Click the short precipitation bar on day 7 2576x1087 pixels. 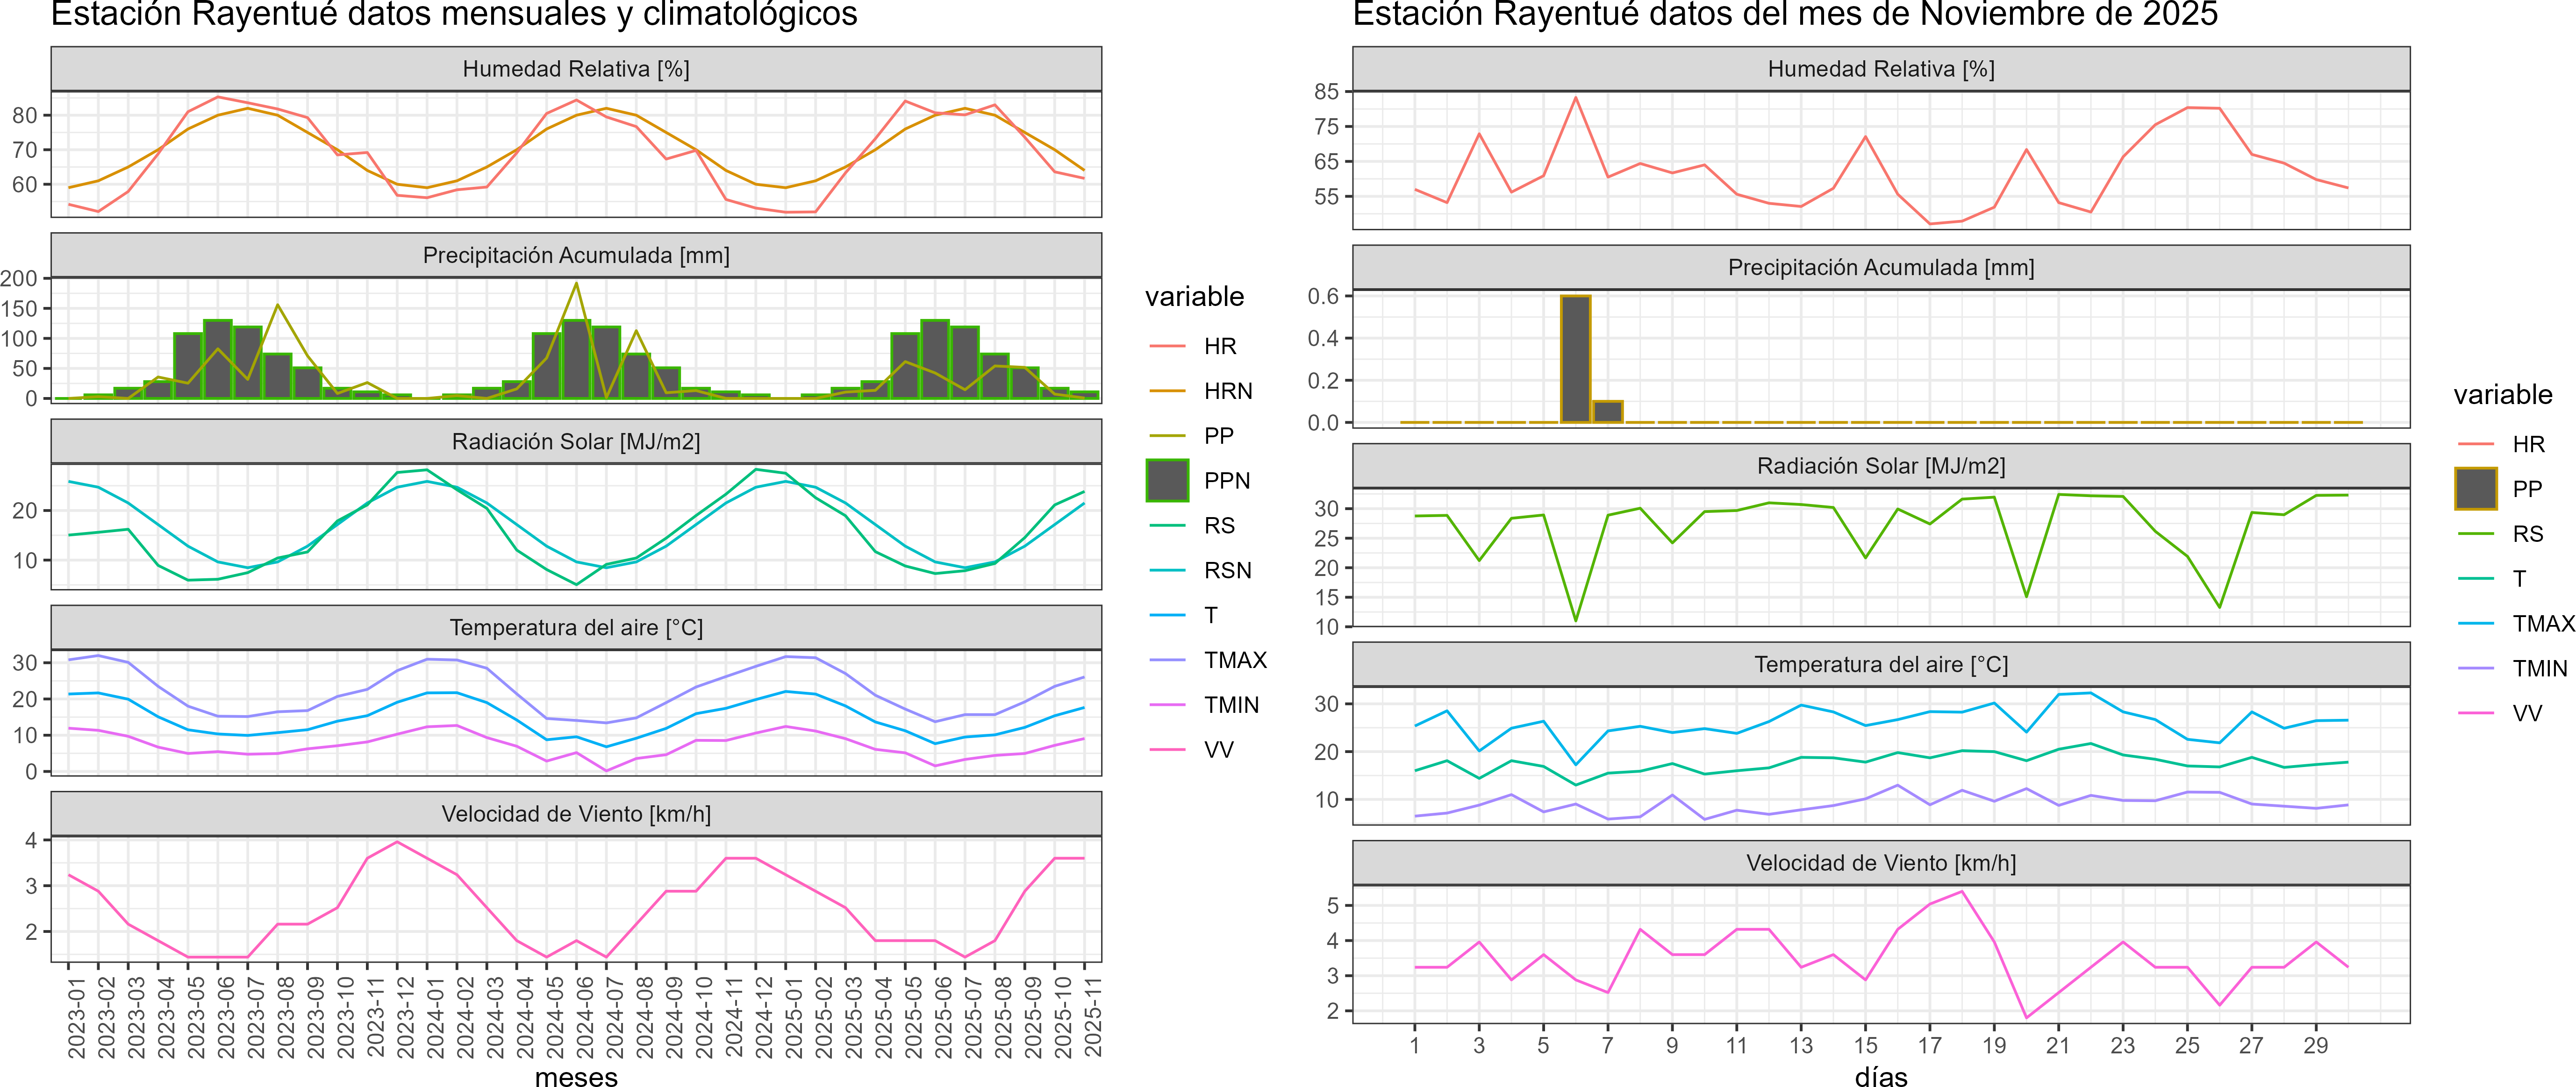coord(1607,412)
